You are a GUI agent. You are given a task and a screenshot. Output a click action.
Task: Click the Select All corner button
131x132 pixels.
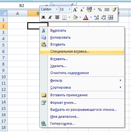(4, 13)
